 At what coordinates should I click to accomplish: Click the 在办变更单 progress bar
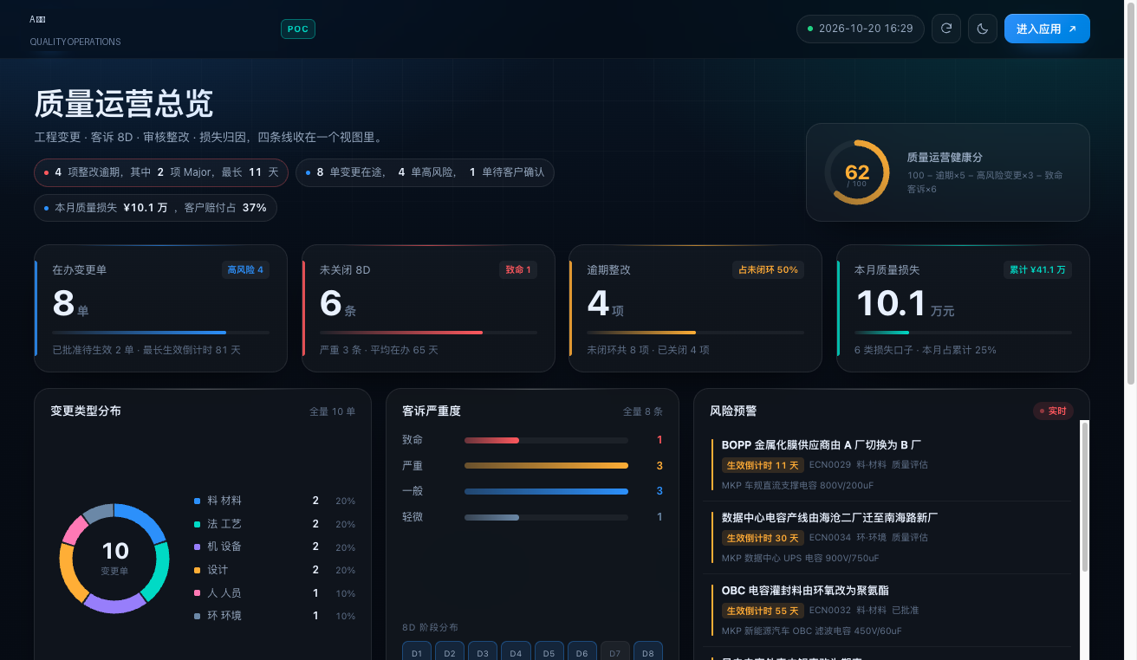(x=160, y=333)
